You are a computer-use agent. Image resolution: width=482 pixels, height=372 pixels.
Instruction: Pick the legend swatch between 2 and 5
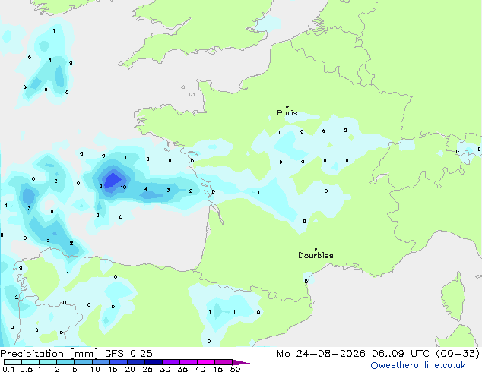click(x=65, y=362)
